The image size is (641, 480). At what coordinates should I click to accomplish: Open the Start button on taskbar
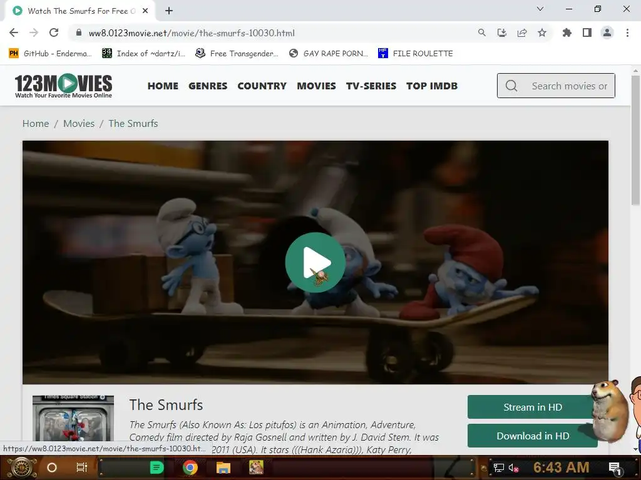coord(21,467)
